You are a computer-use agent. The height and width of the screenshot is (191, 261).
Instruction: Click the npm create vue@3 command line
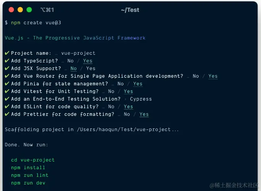click(36, 23)
